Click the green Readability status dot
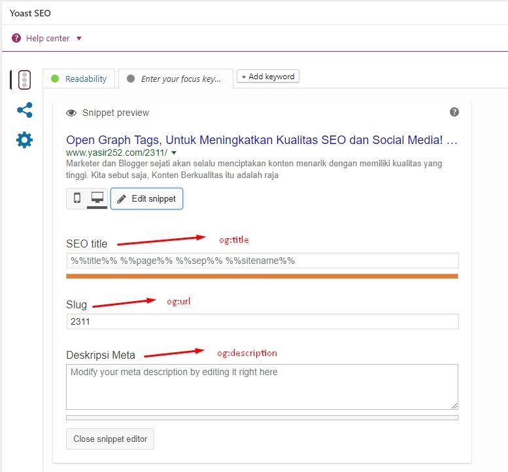Screen dimensions: 508x472 point(55,79)
